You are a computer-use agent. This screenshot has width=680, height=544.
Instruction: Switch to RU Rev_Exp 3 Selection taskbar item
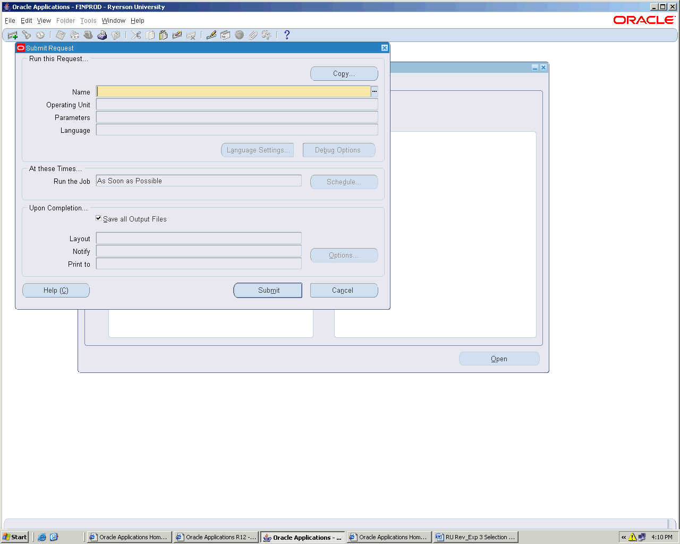click(475, 537)
